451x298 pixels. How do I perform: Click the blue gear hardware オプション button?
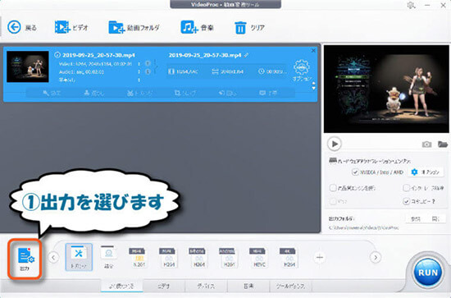pos(426,172)
